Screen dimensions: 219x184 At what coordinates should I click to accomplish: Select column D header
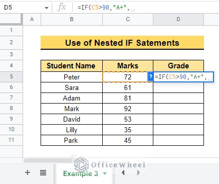(x=178, y=19)
